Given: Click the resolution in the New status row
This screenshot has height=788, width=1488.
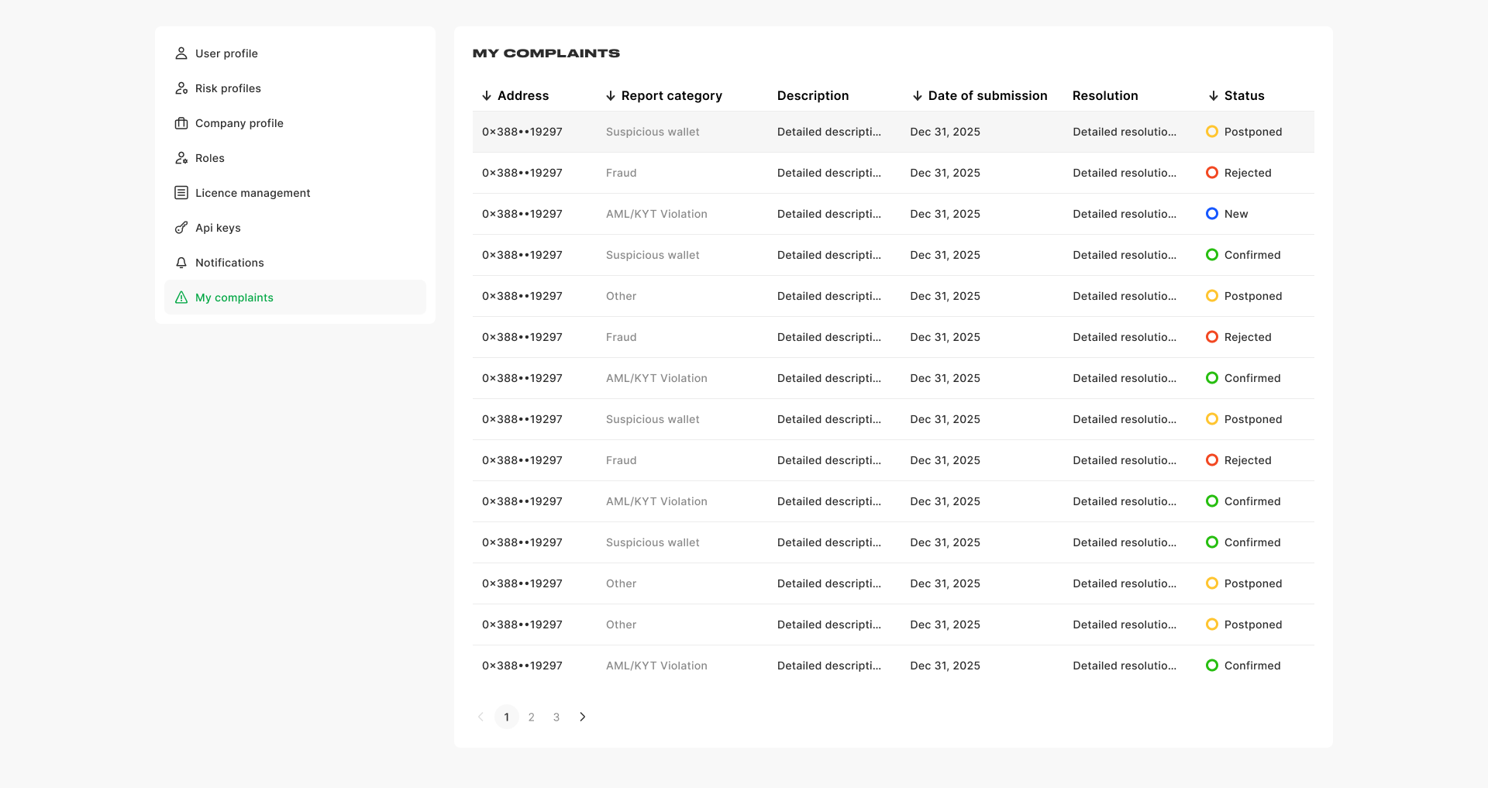Looking at the screenshot, I should [x=1125, y=214].
